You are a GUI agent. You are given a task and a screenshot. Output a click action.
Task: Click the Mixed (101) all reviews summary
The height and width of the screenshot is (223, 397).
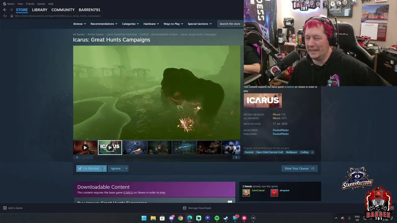(x=280, y=118)
